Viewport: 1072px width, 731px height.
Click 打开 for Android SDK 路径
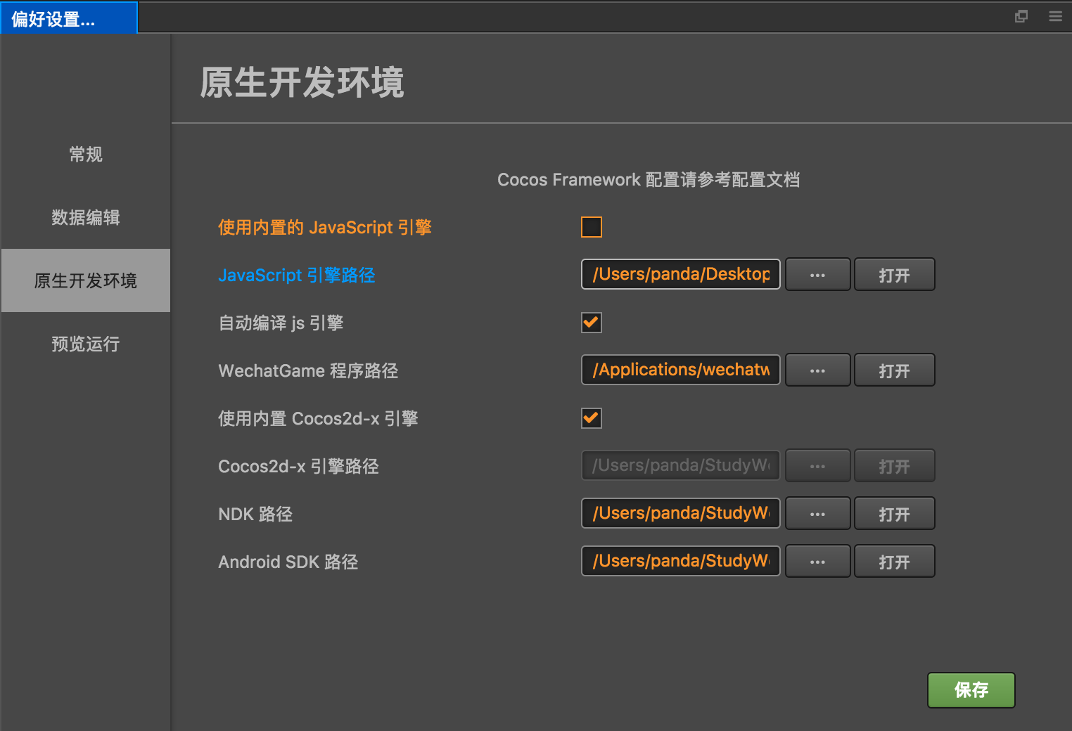tap(894, 561)
